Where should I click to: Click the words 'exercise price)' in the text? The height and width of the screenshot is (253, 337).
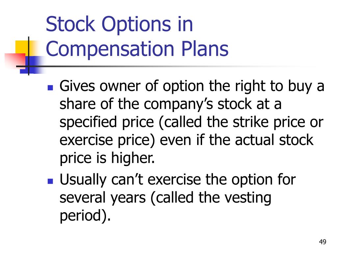(107, 140)
